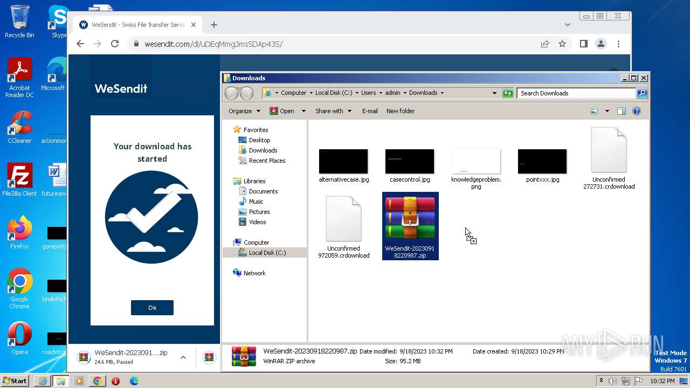This screenshot has width=690, height=388.
Task: Open Explorer help icon
Action: pyautogui.click(x=637, y=111)
